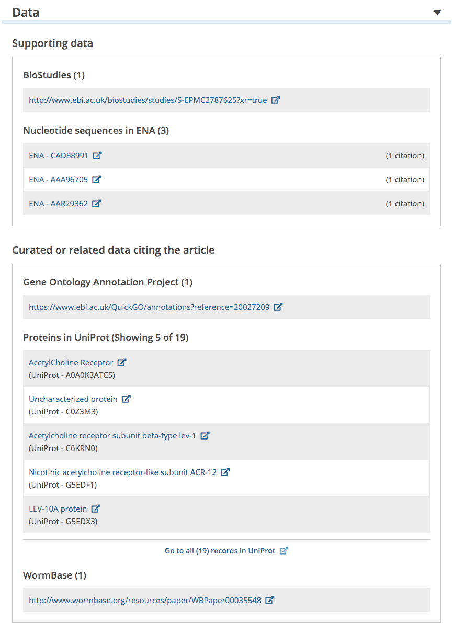Viewport: 453px width, 635px height.
Task: Click external icon next to WormBase paper link
Action: [x=269, y=600]
